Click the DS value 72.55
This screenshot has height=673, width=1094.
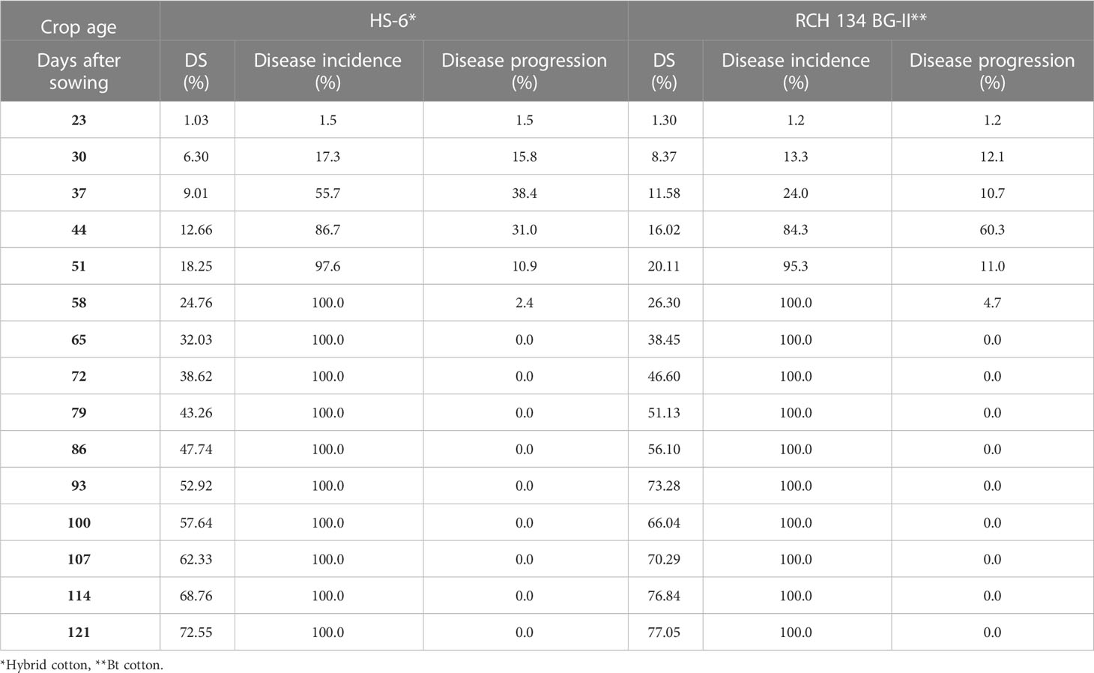pos(196,633)
